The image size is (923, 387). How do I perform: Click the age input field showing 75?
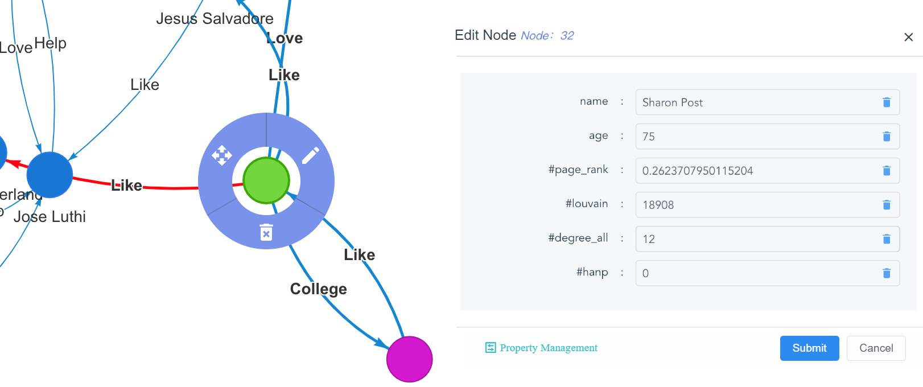point(767,137)
